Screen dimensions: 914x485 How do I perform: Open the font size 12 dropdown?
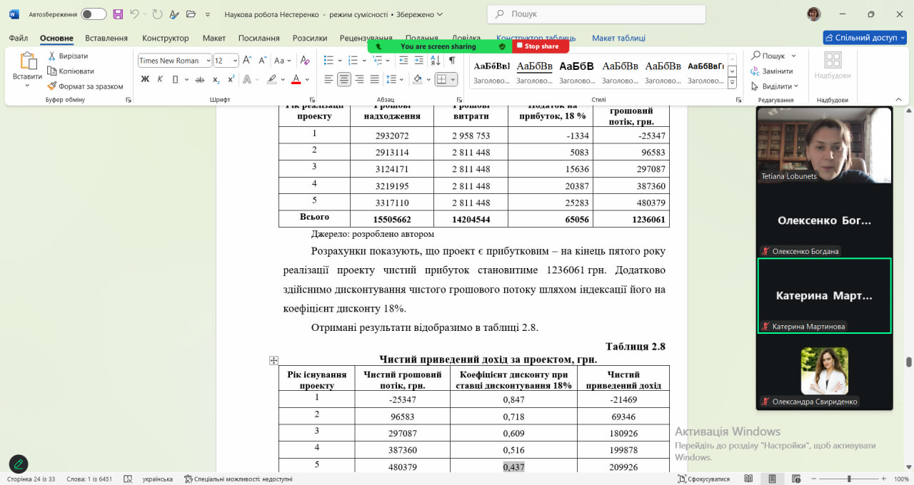point(226,61)
